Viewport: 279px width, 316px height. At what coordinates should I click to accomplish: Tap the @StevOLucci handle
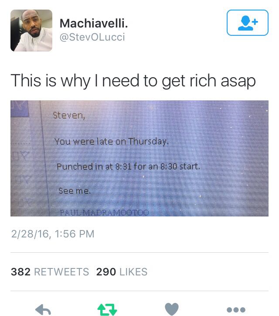tap(92, 37)
